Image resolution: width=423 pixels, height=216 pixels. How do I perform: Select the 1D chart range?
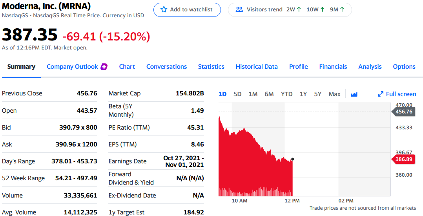point(222,94)
